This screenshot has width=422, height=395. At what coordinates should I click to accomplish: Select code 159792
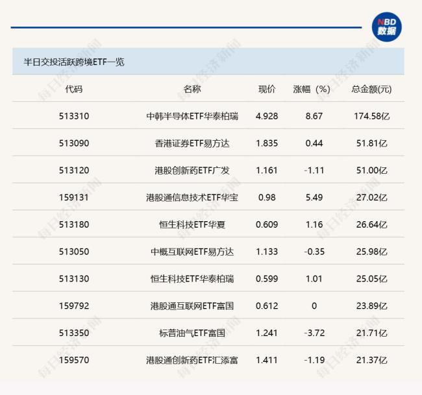(74, 306)
